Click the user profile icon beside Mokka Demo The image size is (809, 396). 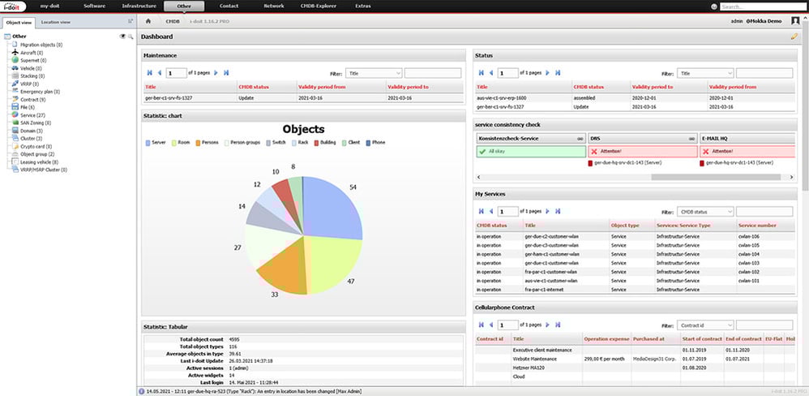pyautogui.click(x=795, y=21)
